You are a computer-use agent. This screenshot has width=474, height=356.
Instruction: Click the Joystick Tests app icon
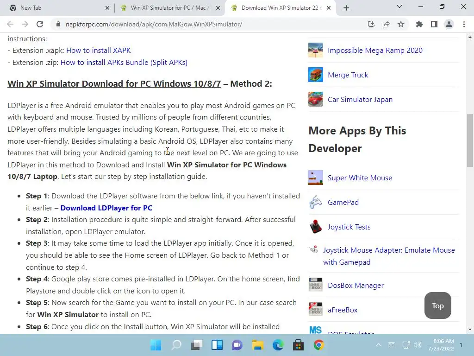point(316,227)
